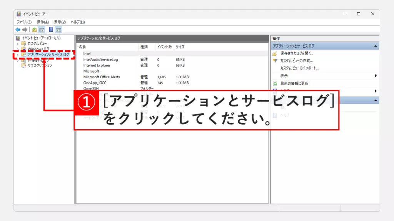Click the blue Help toolbar icon

click(x=51, y=30)
